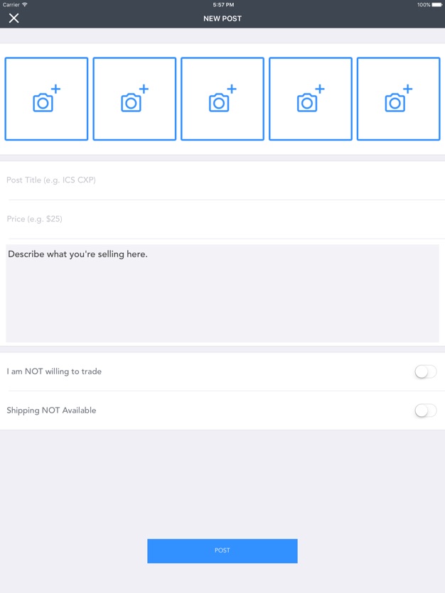
Task: Submit with the blue POST button
Action: point(222,550)
